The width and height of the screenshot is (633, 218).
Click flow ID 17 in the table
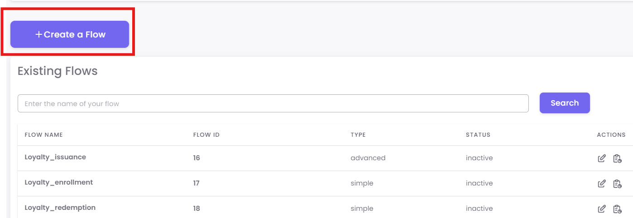click(197, 183)
